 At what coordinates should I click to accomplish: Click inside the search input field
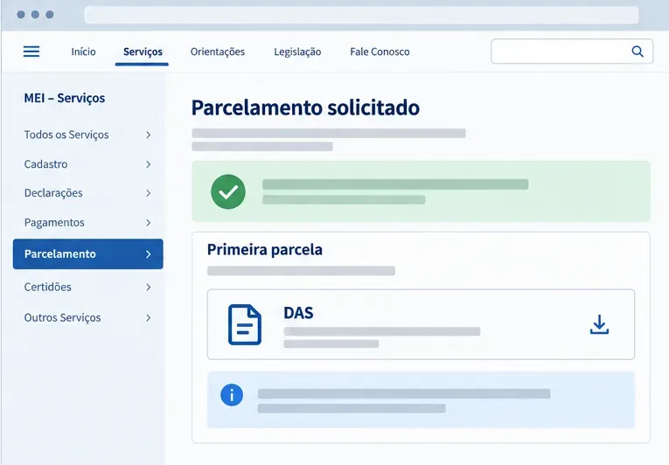(x=572, y=52)
